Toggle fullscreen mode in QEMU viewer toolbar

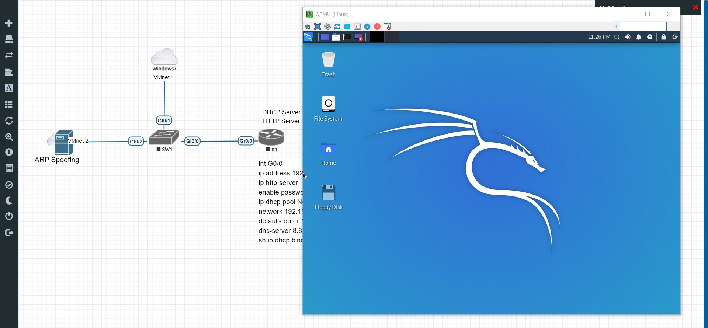pyautogui.click(x=317, y=27)
